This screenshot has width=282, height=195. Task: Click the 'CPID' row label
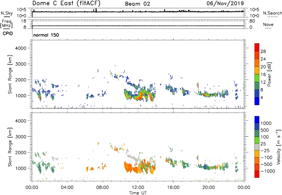8,33
